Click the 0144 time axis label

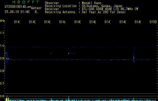coord(62,22)
